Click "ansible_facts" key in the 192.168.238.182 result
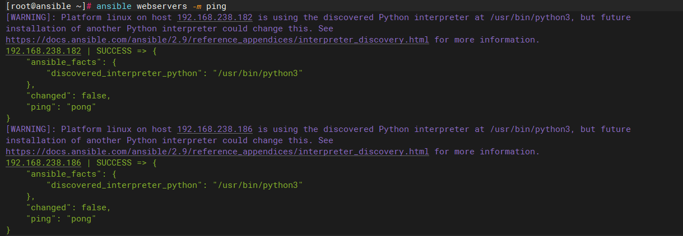 63,62
